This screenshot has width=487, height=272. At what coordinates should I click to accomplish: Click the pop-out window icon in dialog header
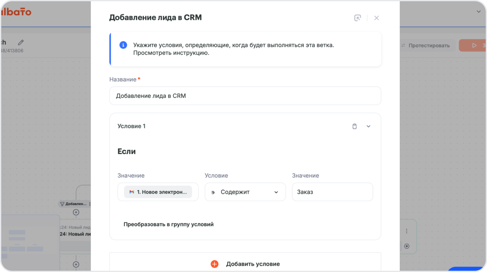point(358,18)
